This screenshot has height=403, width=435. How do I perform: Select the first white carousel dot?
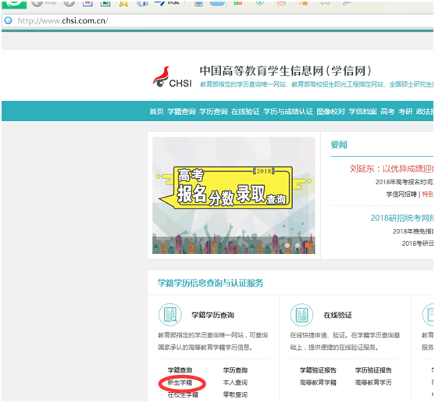(287, 245)
